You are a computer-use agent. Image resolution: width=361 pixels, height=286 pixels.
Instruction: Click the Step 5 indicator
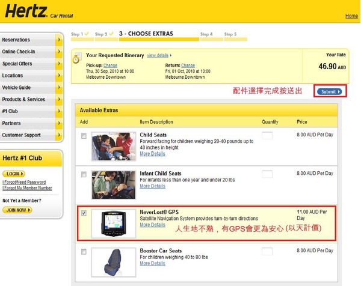(x=230, y=34)
